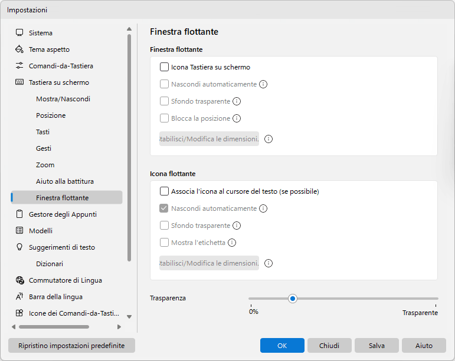Screen dimensions: 455x361
Task: Click the Gestore degli Appunti clipboard icon
Action: (19, 214)
